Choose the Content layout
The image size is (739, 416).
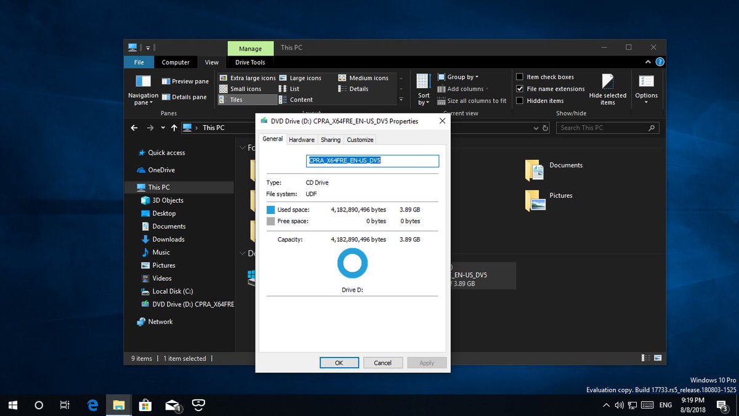click(296, 100)
